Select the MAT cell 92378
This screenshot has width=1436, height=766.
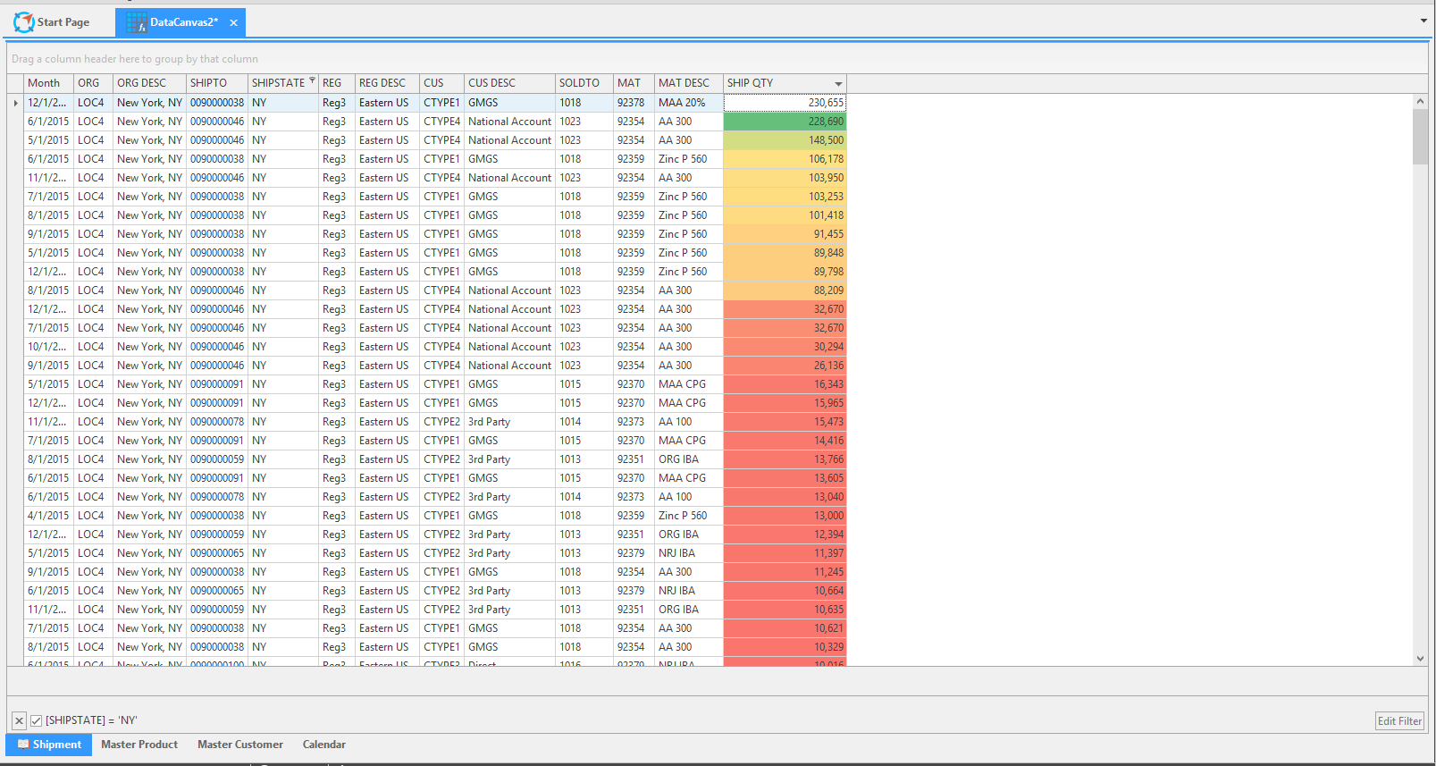tap(634, 103)
